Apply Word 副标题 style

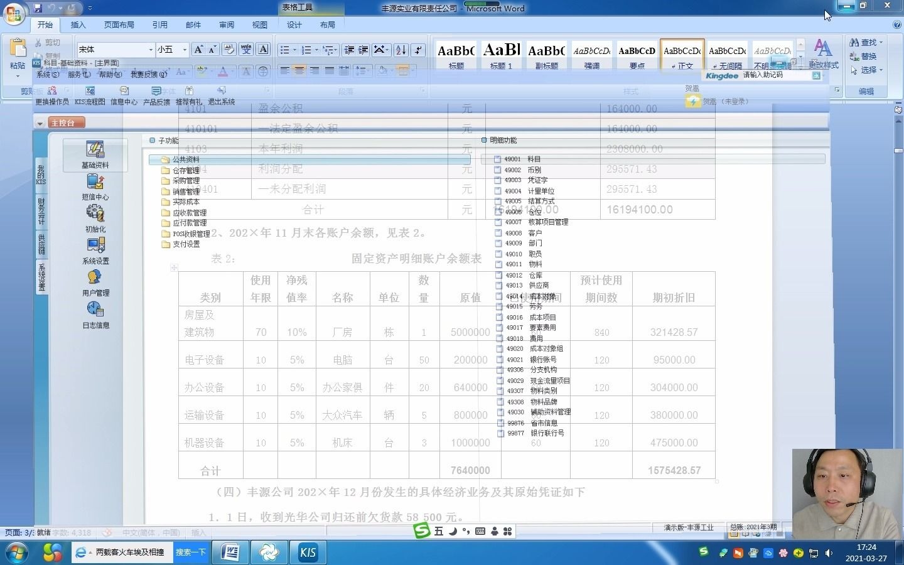coord(546,55)
